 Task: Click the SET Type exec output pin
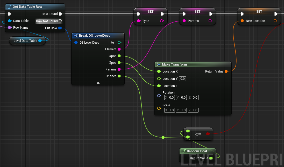coord(162,14)
